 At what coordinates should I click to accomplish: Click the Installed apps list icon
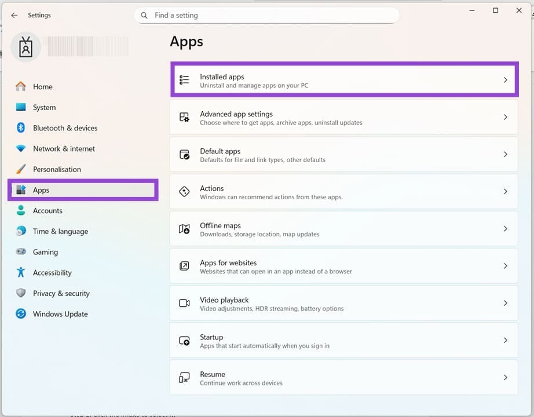tap(184, 79)
